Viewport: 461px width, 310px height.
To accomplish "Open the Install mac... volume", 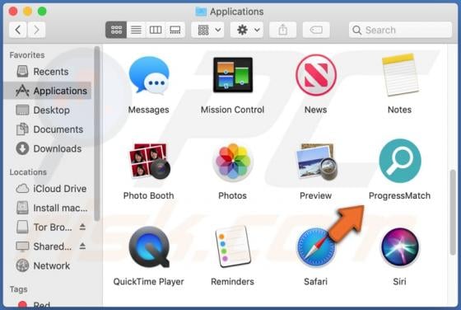I will (47, 208).
